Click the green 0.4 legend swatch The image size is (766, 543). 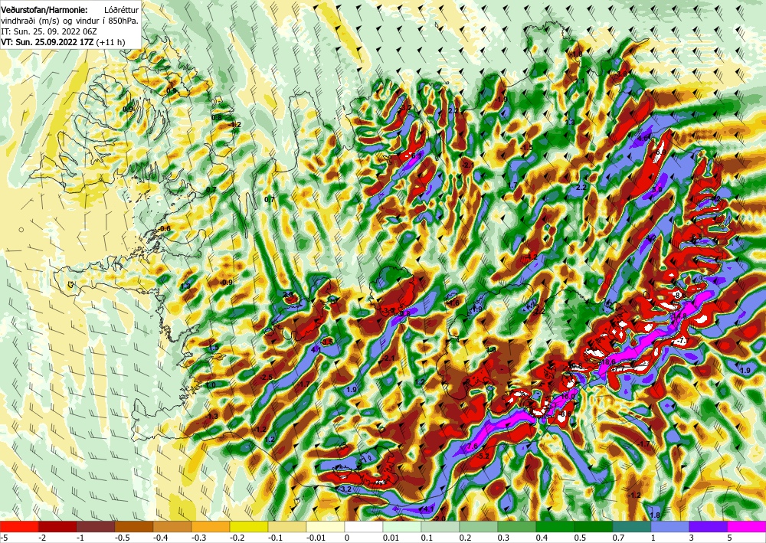click(x=555, y=527)
